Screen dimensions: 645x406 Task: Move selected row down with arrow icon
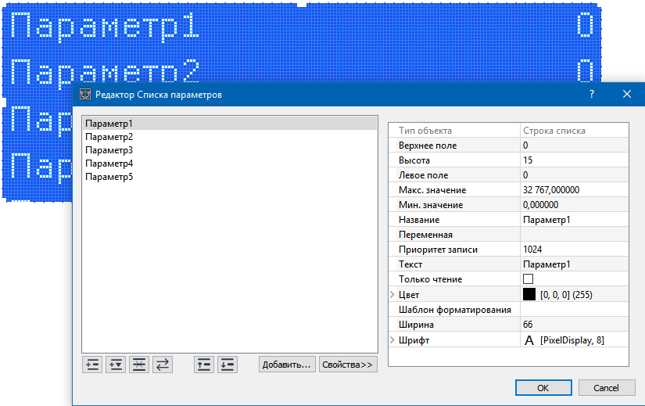click(228, 365)
